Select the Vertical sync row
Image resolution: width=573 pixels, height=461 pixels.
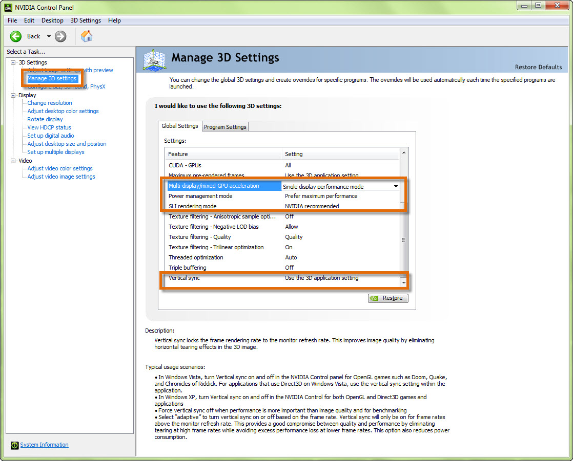click(283, 278)
